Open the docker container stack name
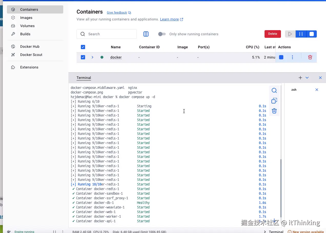The width and height of the screenshot is (326, 233). (x=116, y=57)
